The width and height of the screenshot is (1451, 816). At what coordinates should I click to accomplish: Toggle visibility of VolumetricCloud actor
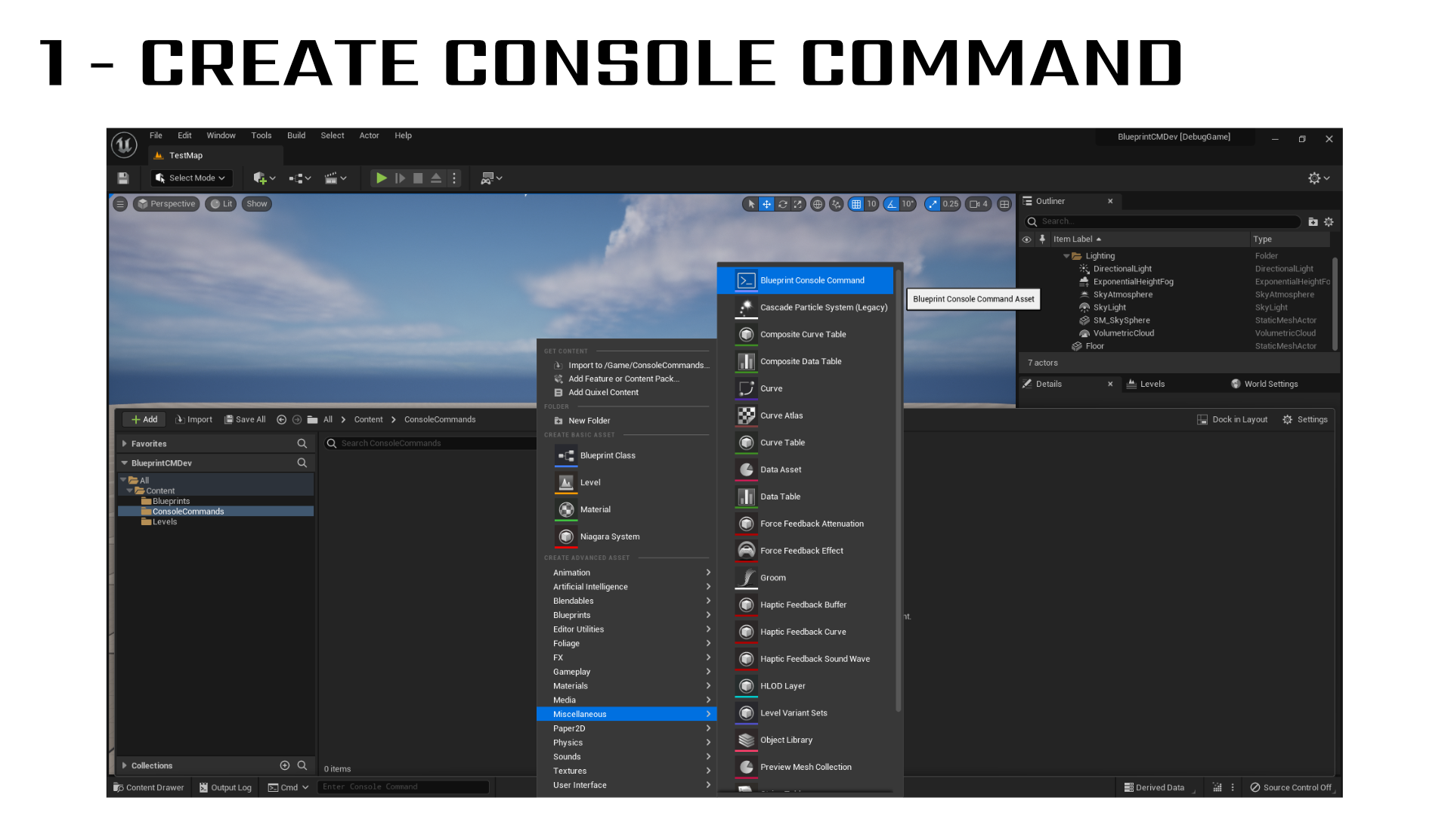click(x=1026, y=332)
